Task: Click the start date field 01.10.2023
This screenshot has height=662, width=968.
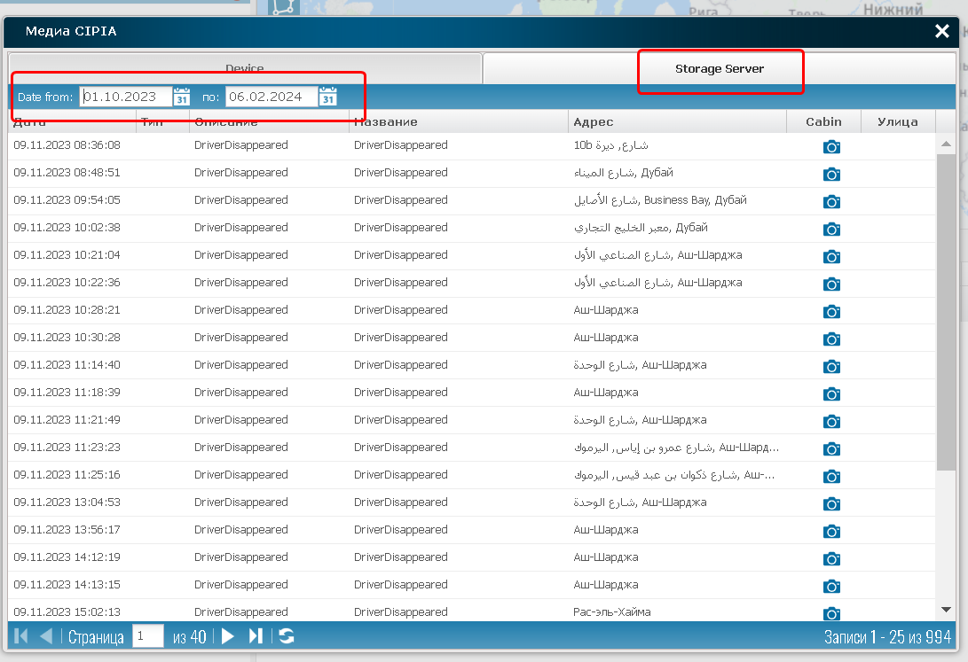Action: [124, 97]
